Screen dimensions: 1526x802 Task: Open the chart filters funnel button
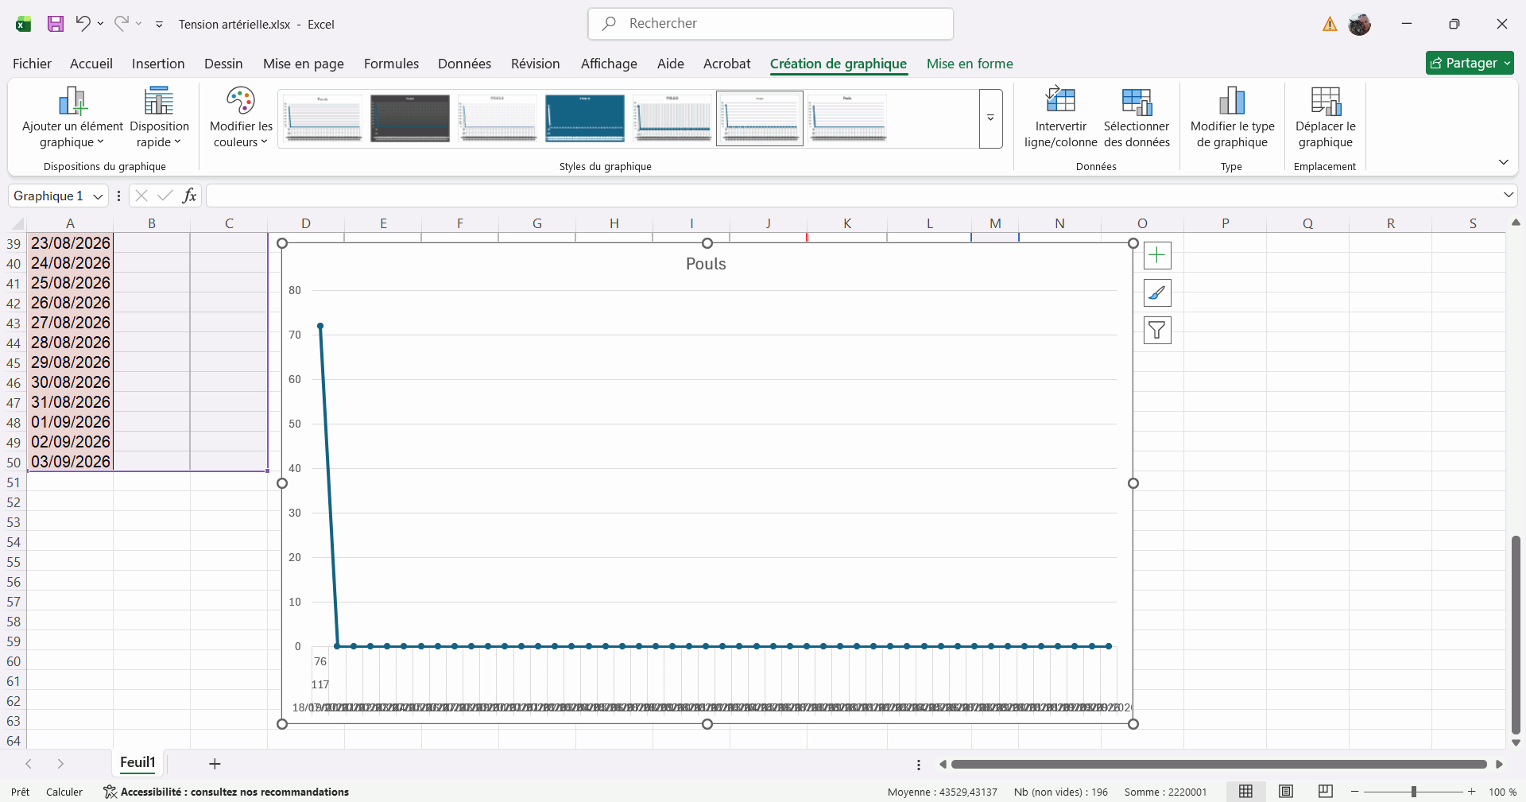click(1157, 330)
